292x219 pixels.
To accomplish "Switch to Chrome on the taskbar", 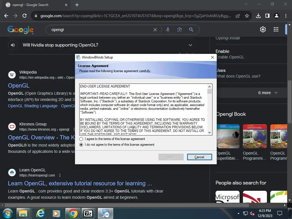I will [x=73, y=213].
